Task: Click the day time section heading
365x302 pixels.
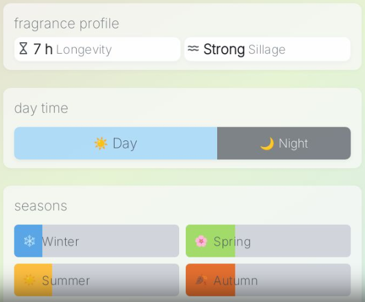Action: coord(41,109)
